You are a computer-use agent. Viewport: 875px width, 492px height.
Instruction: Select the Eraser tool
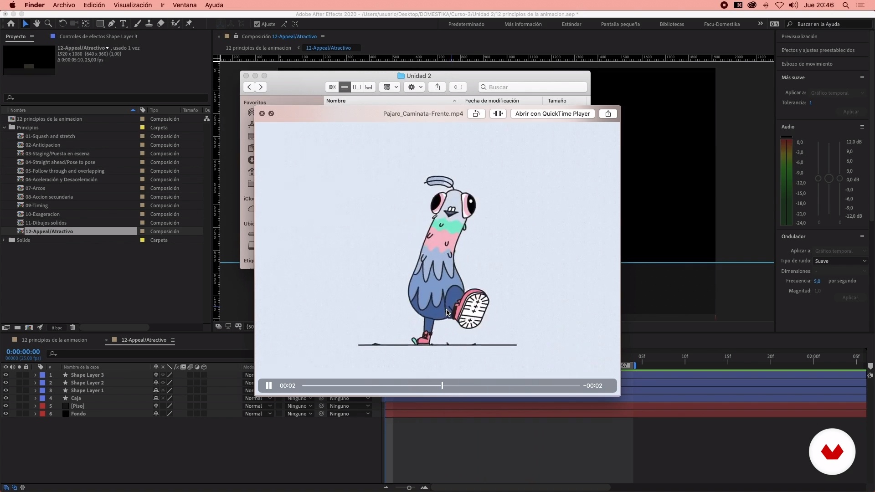tap(160, 24)
